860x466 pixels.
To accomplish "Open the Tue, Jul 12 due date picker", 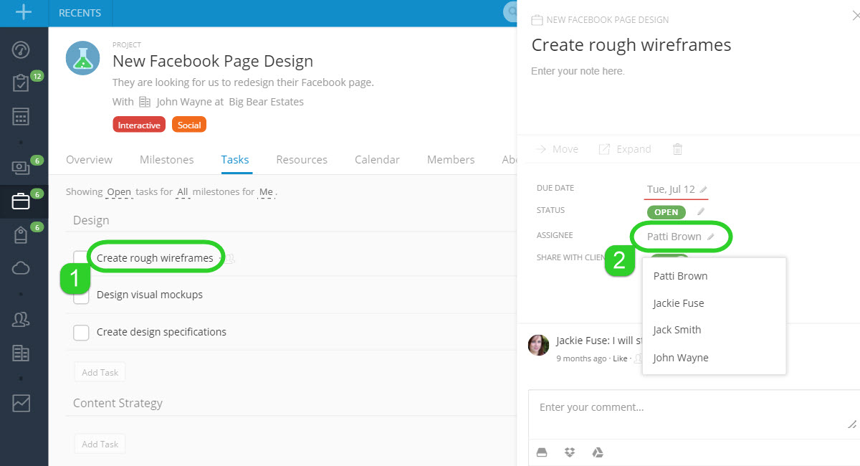I will tap(671, 189).
